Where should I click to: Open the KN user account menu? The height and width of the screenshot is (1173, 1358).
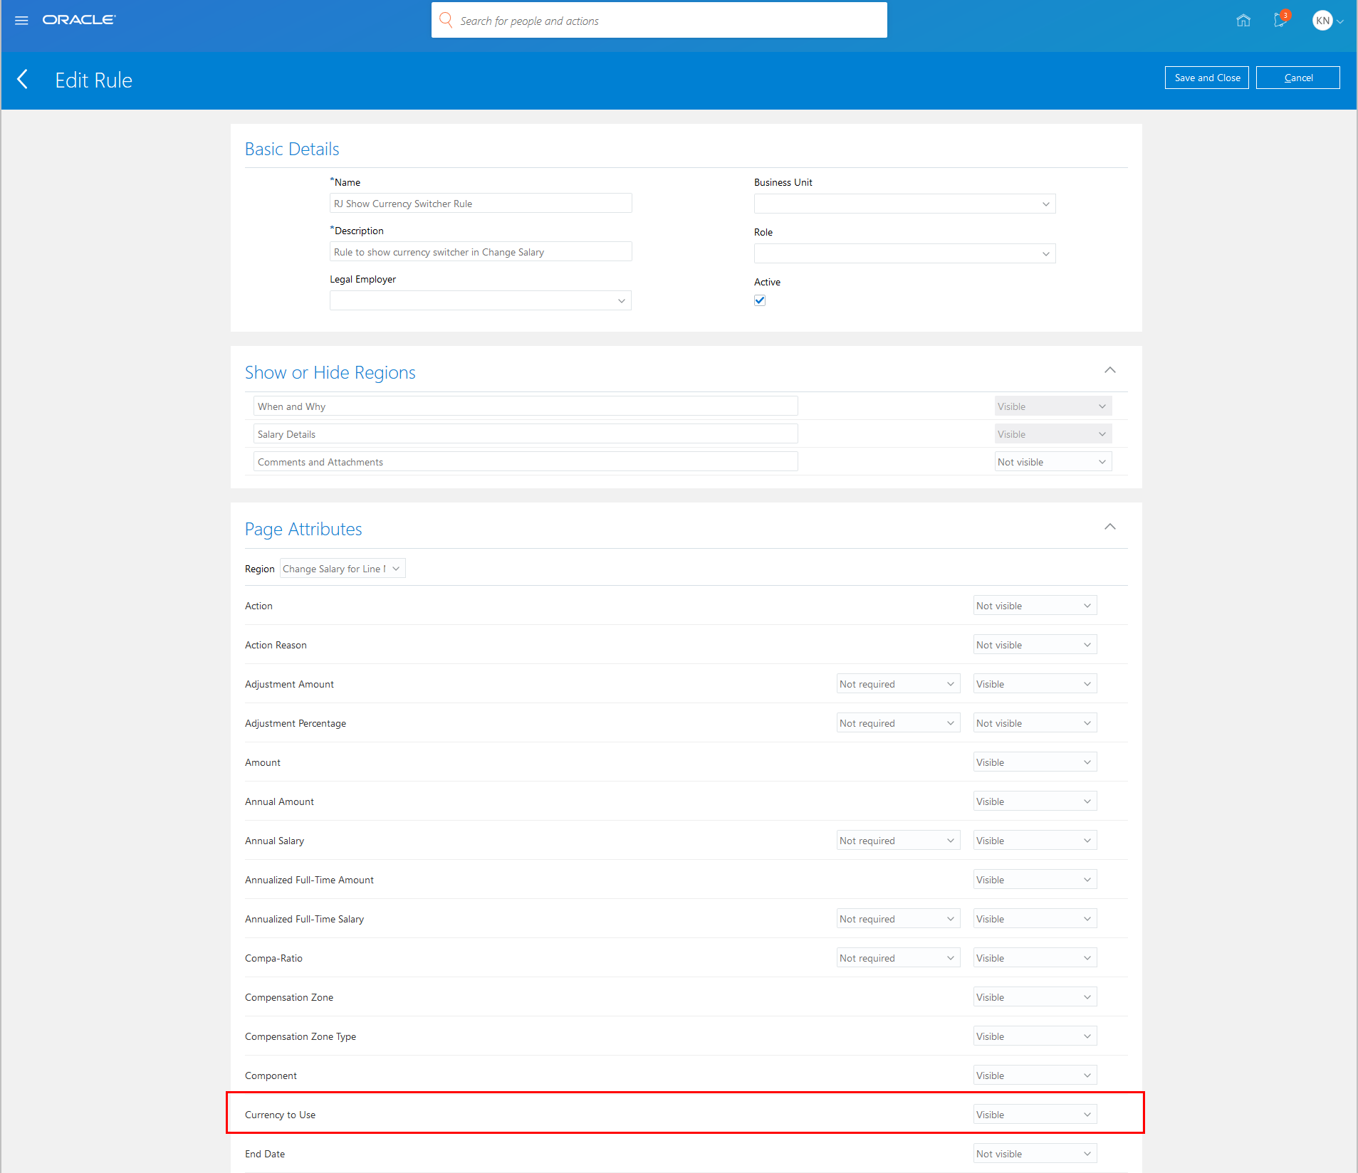click(x=1328, y=21)
